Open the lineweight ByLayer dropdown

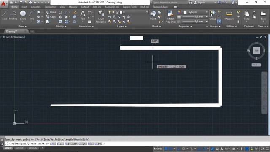[x=195, y=17]
